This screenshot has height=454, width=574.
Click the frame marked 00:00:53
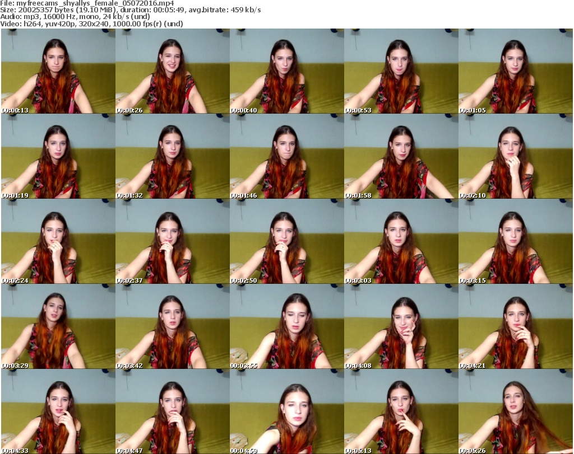coord(401,71)
